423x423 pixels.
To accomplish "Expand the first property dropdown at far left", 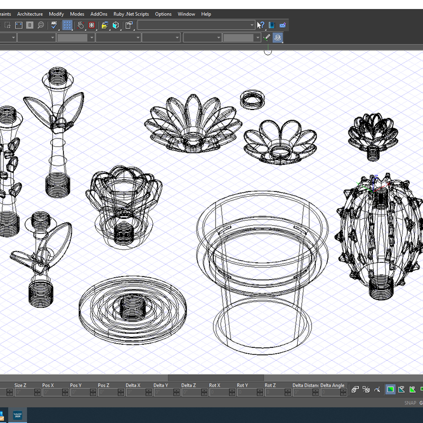I will (13, 38).
